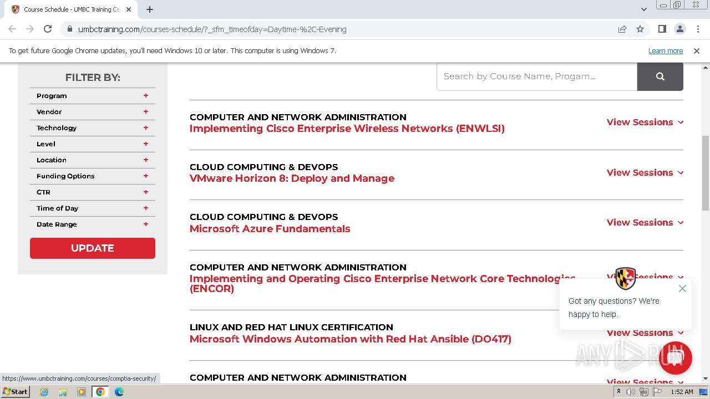View site information padlock

[69, 29]
